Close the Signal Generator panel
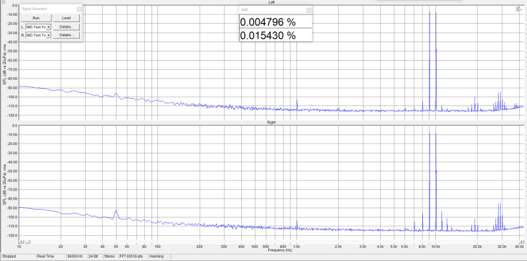Image resolution: width=527 pixels, height=261 pixels. (79, 9)
